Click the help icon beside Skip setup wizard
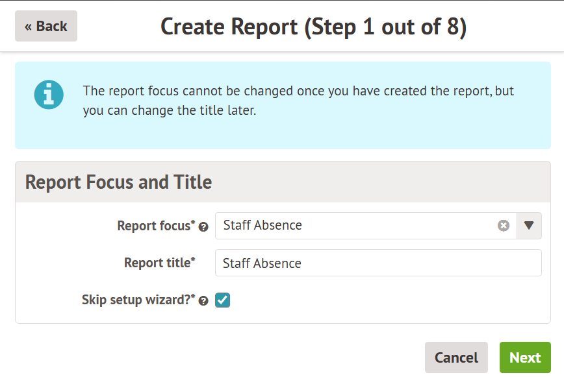This screenshot has width=564, height=386. click(x=203, y=301)
